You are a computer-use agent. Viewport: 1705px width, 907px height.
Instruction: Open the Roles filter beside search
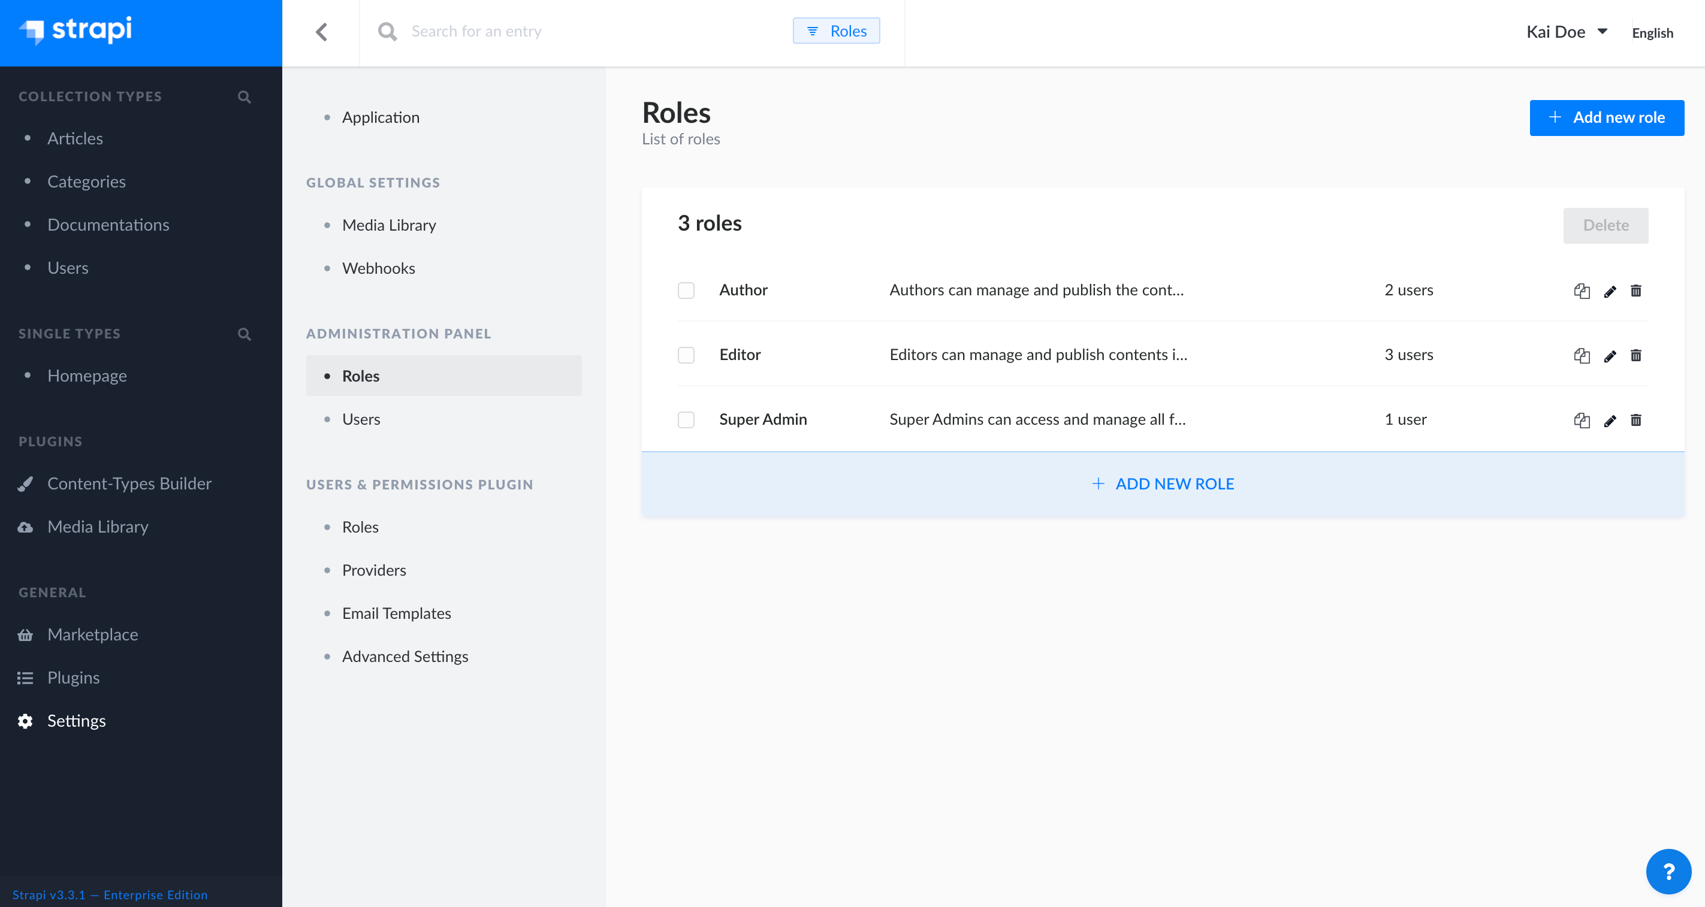pos(836,31)
